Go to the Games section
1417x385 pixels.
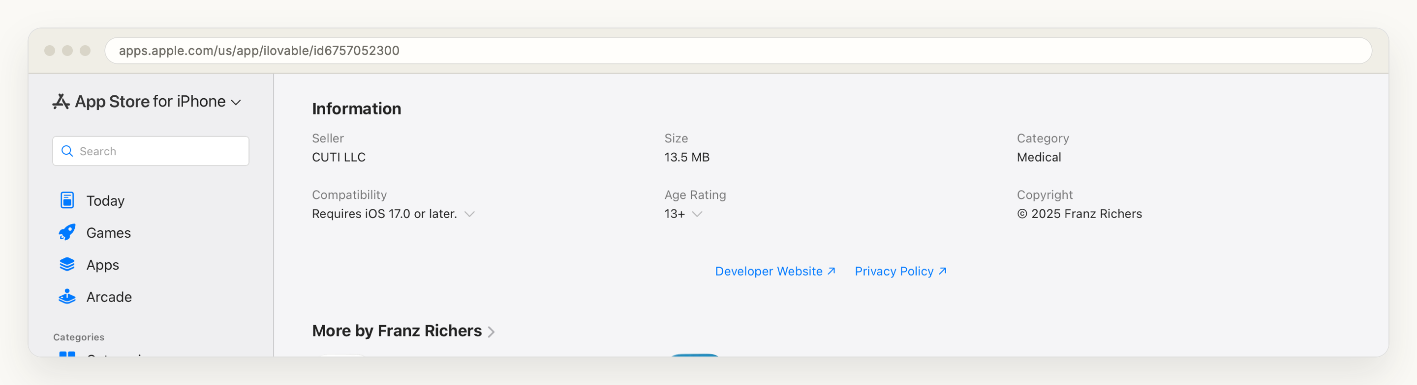pyautogui.click(x=108, y=233)
